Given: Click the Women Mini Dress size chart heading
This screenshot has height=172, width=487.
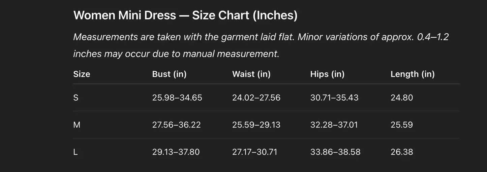Looking at the screenshot, I should coord(185,15).
